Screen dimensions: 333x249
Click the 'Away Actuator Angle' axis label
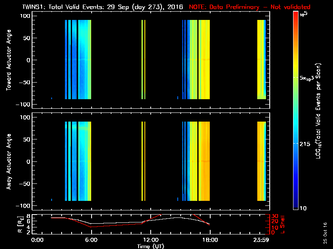click(x=9, y=161)
